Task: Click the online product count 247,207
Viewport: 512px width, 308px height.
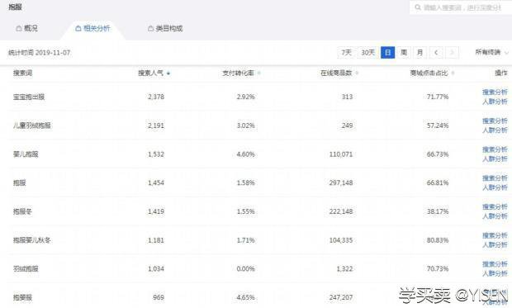Action: coord(341,297)
